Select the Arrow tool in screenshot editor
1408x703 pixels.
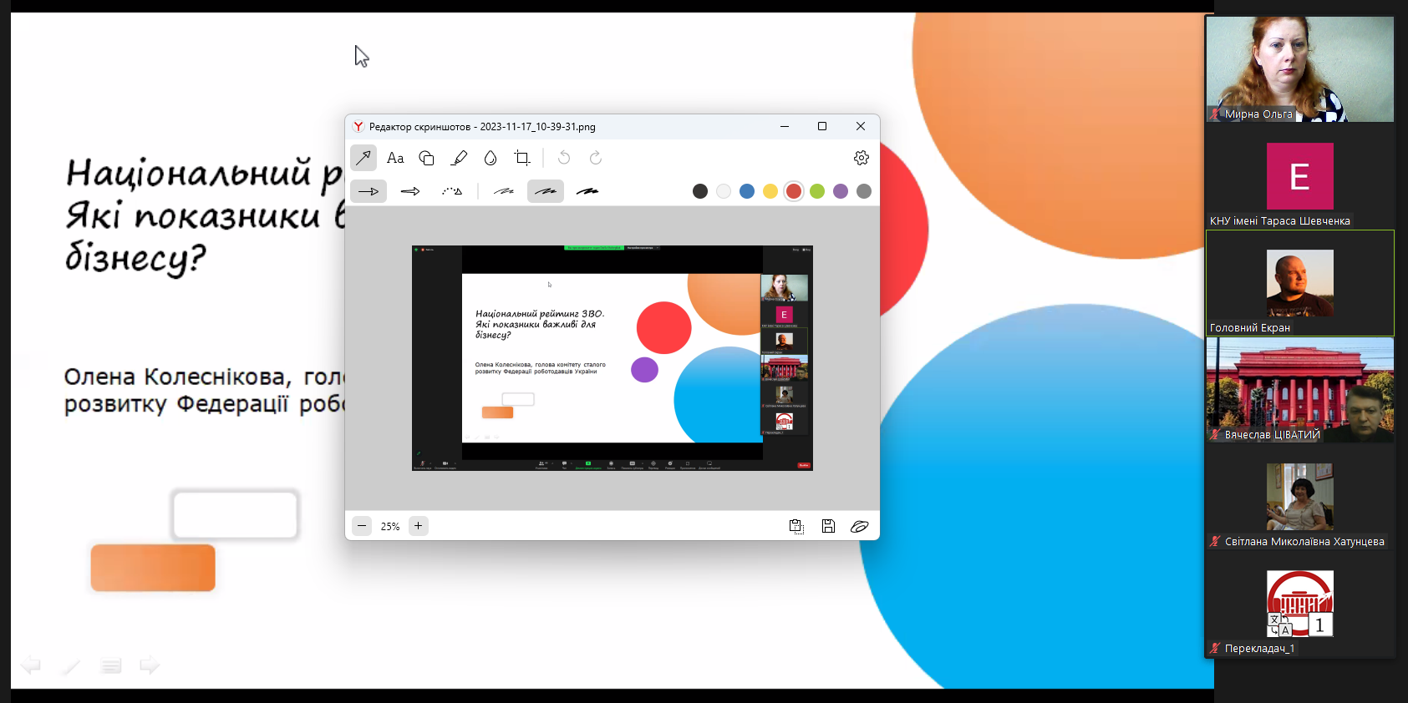(x=363, y=158)
